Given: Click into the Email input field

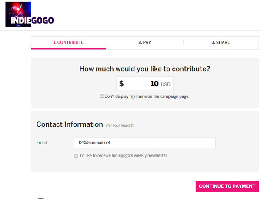Looking at the screenshot, I should point(145,143).
